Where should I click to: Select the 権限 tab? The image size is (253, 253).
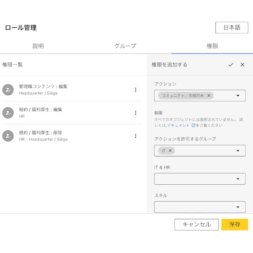[212, 46]
